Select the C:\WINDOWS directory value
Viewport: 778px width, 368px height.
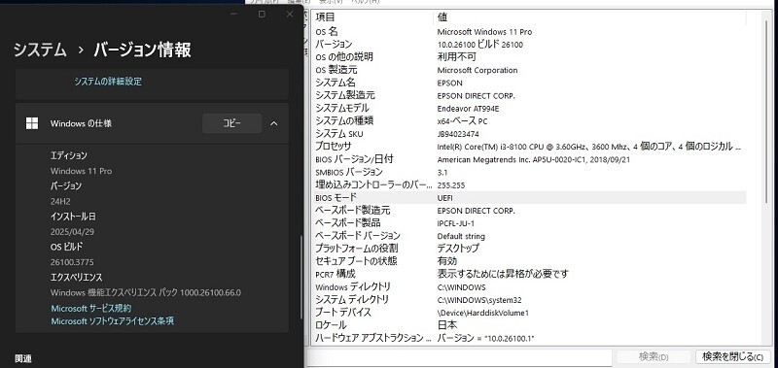pos(461,287)
